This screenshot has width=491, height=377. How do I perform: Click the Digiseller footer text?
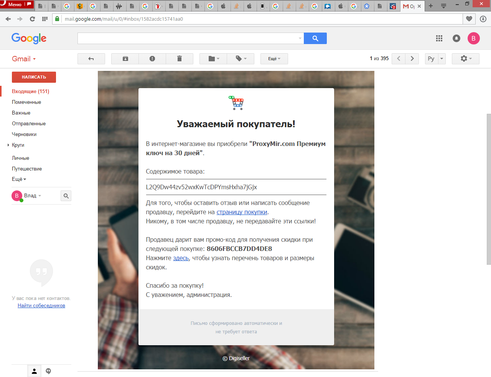236,358
